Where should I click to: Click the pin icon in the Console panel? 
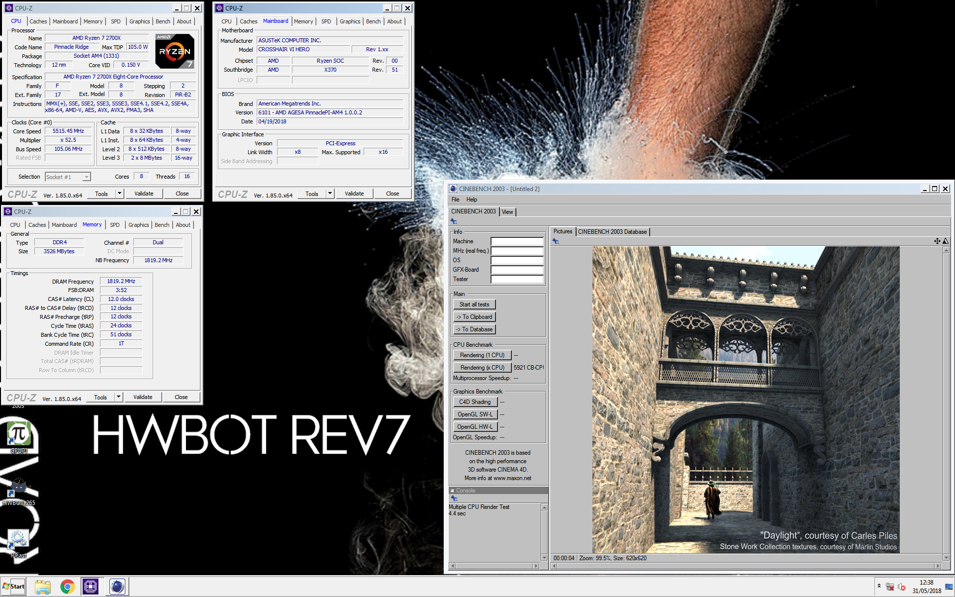click(x=454, y=498)
